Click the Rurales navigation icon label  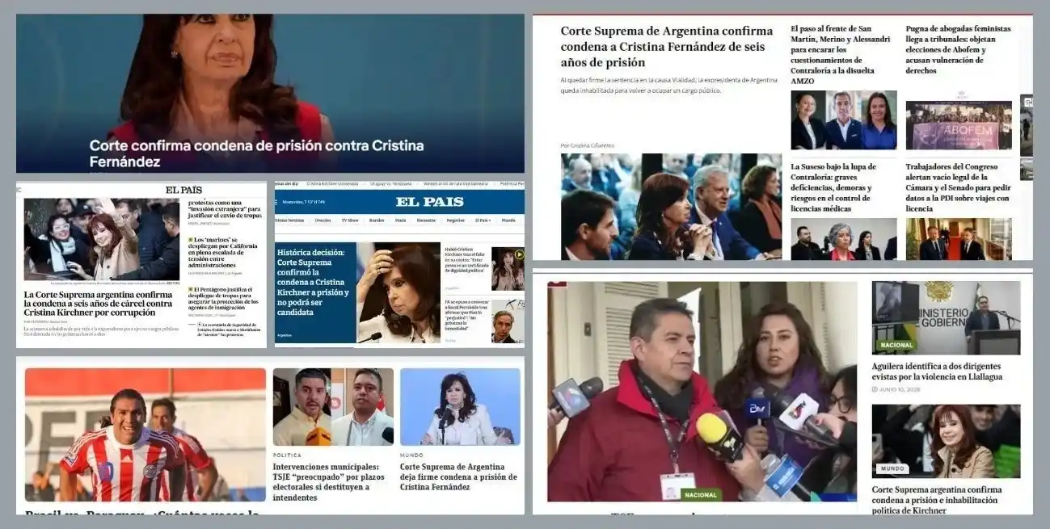(x=377, y=220)
